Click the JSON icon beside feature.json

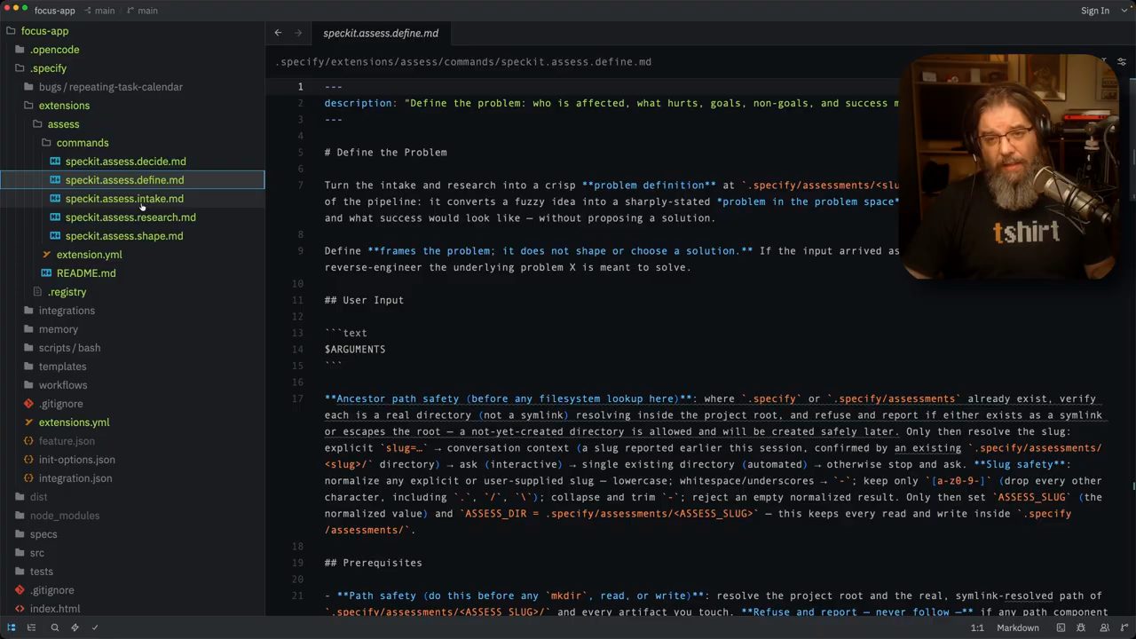(28, 441)
